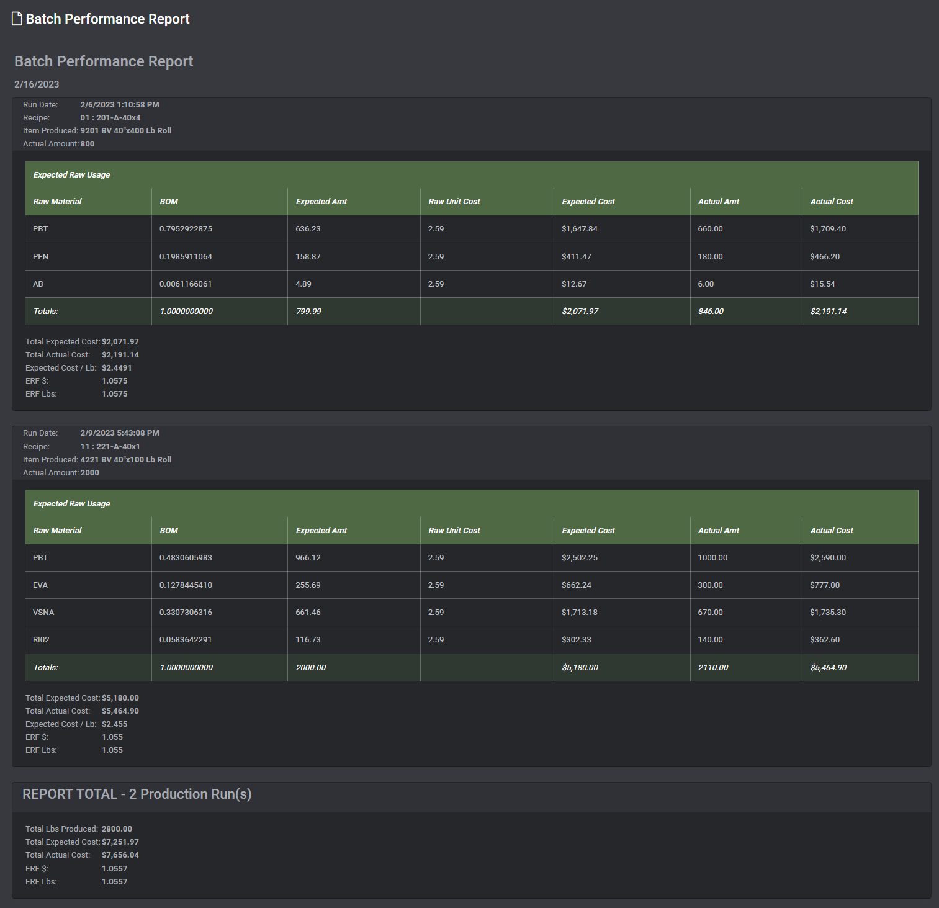Click the $2,191.14 actual cost in the totals row
939x908 pixels.
pyautogui.click(x=828, y=312)
